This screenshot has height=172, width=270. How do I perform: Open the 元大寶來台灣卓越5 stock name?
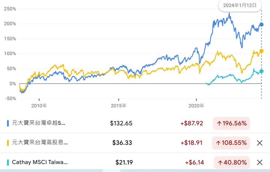(x=39, y=123)
